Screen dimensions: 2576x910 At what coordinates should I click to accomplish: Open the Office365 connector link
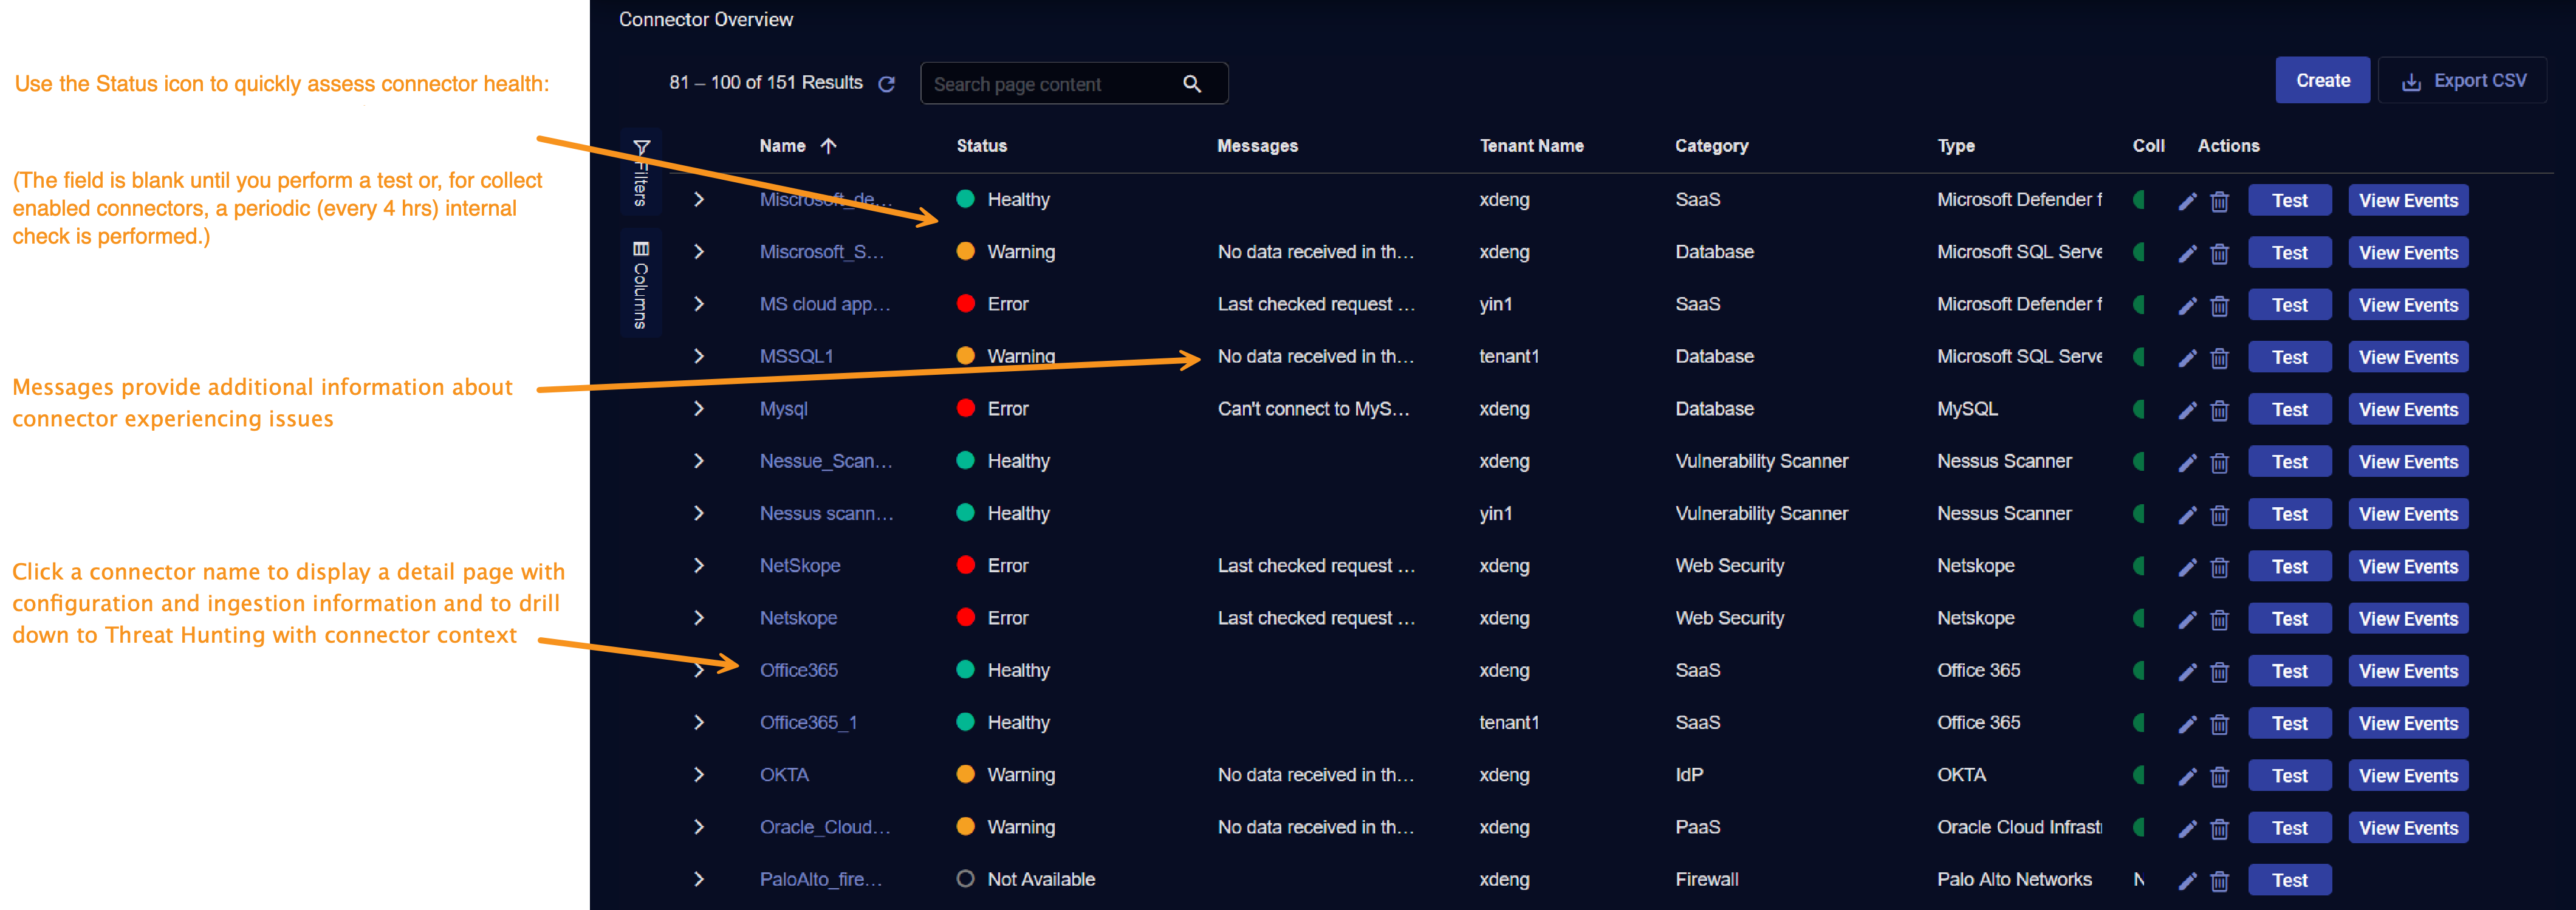[798, 671]
